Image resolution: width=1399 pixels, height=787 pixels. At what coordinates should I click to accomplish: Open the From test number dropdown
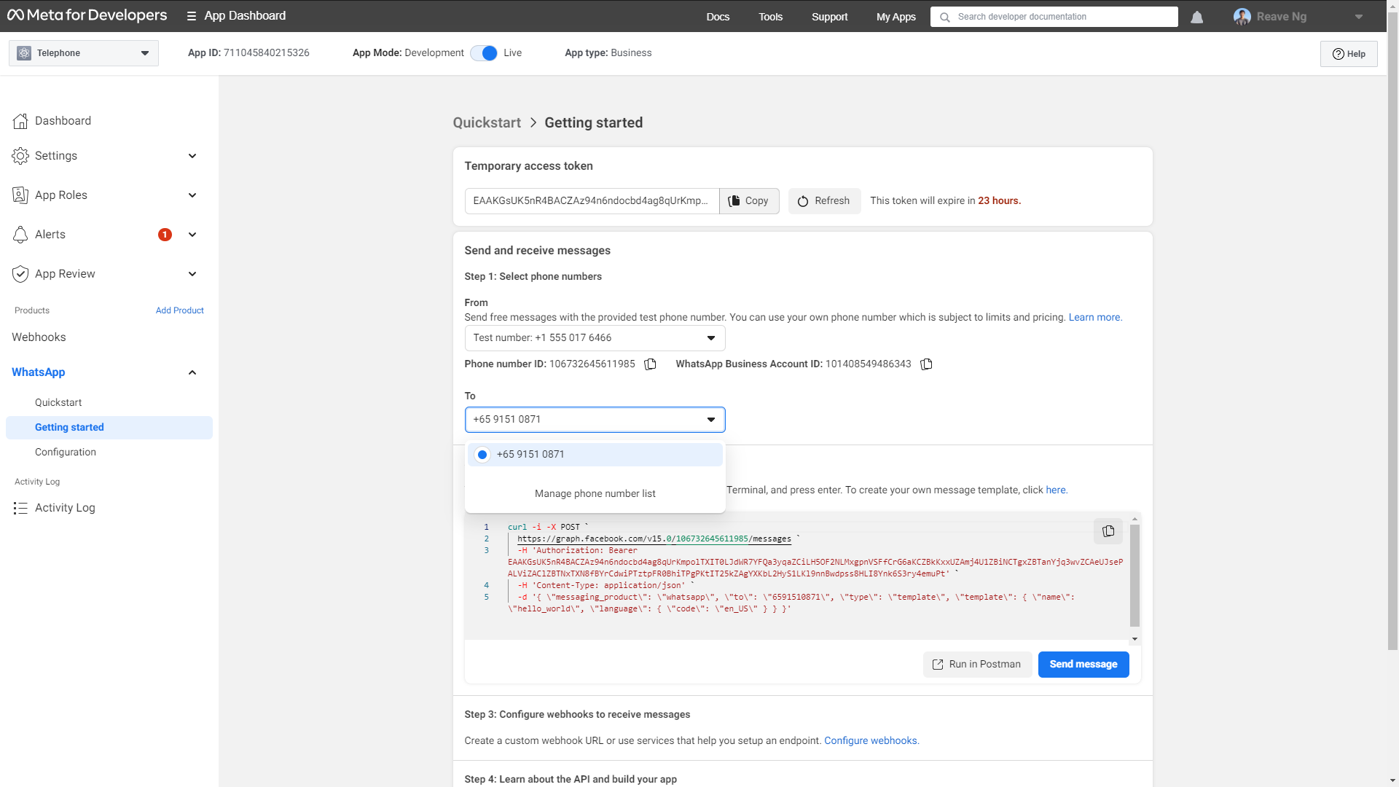point(595,338)
